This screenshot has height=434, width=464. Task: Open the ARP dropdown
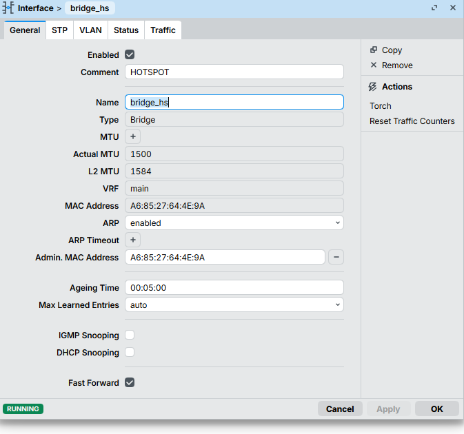(x=234, y=223)
